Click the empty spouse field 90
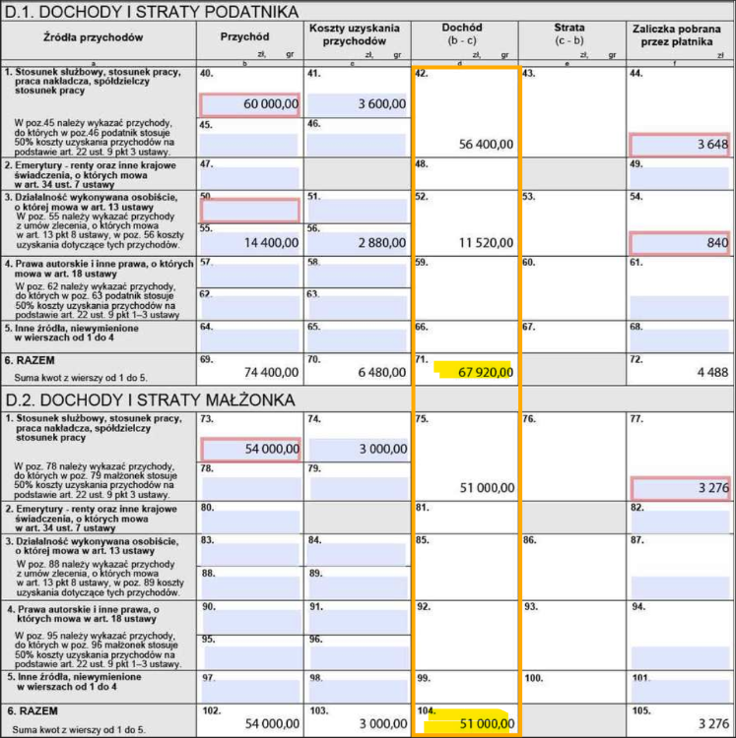 pos(252,622)
